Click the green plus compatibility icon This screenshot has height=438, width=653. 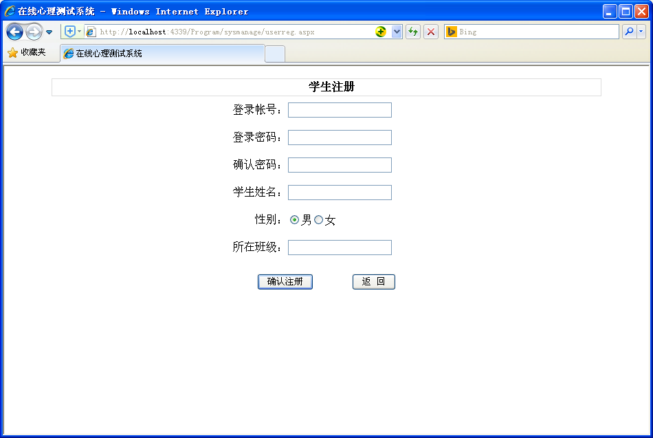point(381,32)
